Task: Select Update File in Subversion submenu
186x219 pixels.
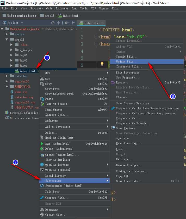Action: click(147, 61)
